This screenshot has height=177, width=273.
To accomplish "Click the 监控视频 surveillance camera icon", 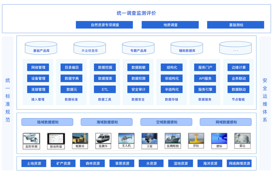I will (31, 139).
